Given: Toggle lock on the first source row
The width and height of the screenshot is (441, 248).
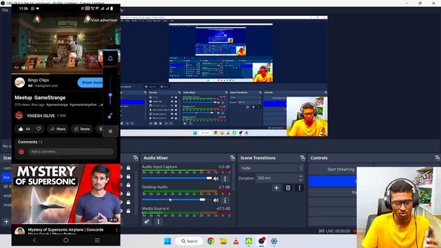Looking at the screenshot, I should [128, 168].
